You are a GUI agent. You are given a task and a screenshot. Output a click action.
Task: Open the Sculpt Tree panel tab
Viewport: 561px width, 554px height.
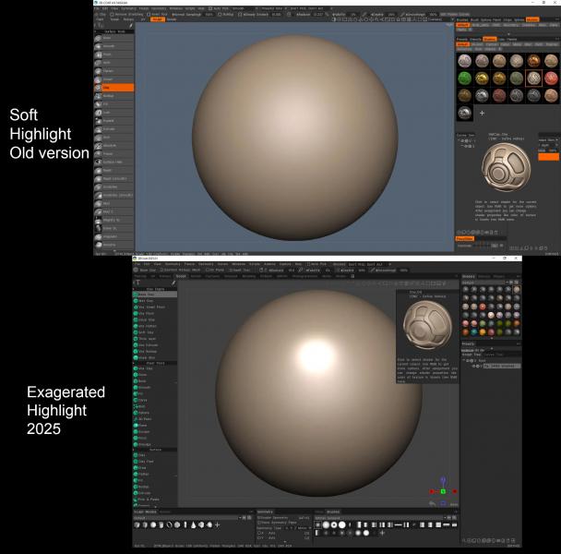point(472,353)
